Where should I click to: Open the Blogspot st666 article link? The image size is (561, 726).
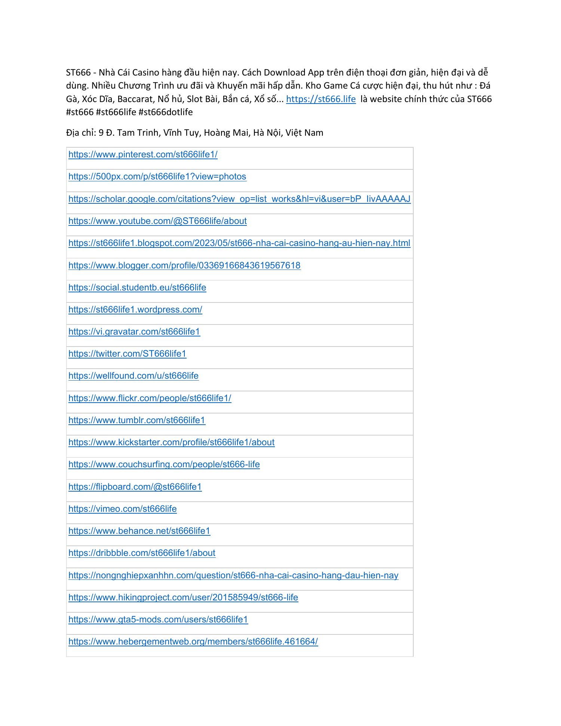[x=239, y=243]
